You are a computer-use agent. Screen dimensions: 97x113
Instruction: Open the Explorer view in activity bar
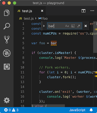pos(7,13)
